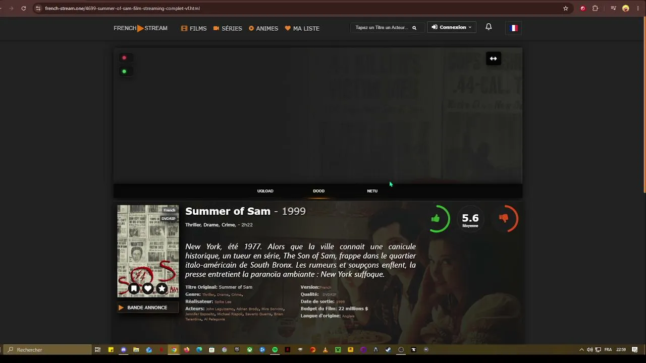Go forward in browser history
The image size is (646, 363).
pos(11,9)
